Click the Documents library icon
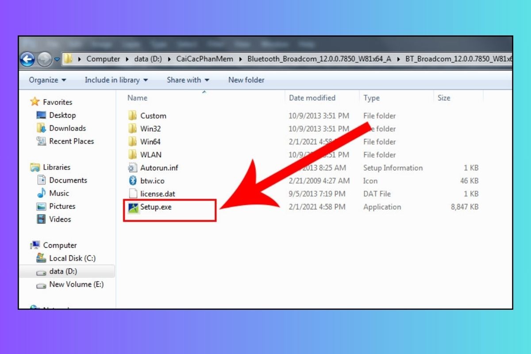Screen dimensions: 531x354 coord(41,180)
